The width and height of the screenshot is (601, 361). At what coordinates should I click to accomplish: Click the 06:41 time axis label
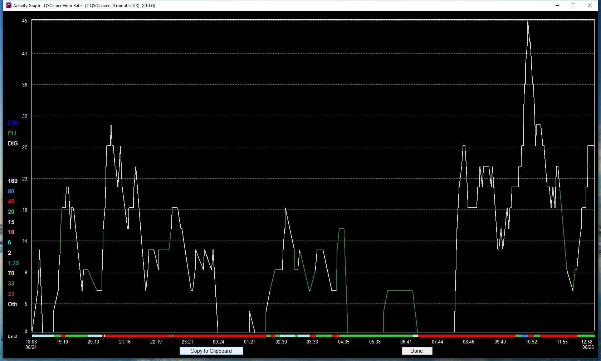tap(406, 342)
